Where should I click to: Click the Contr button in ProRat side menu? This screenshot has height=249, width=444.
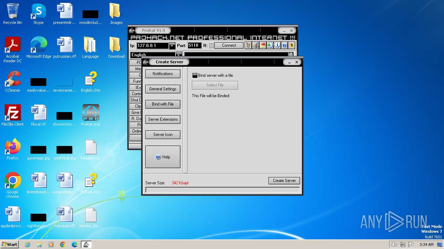(x=136, y=94)
